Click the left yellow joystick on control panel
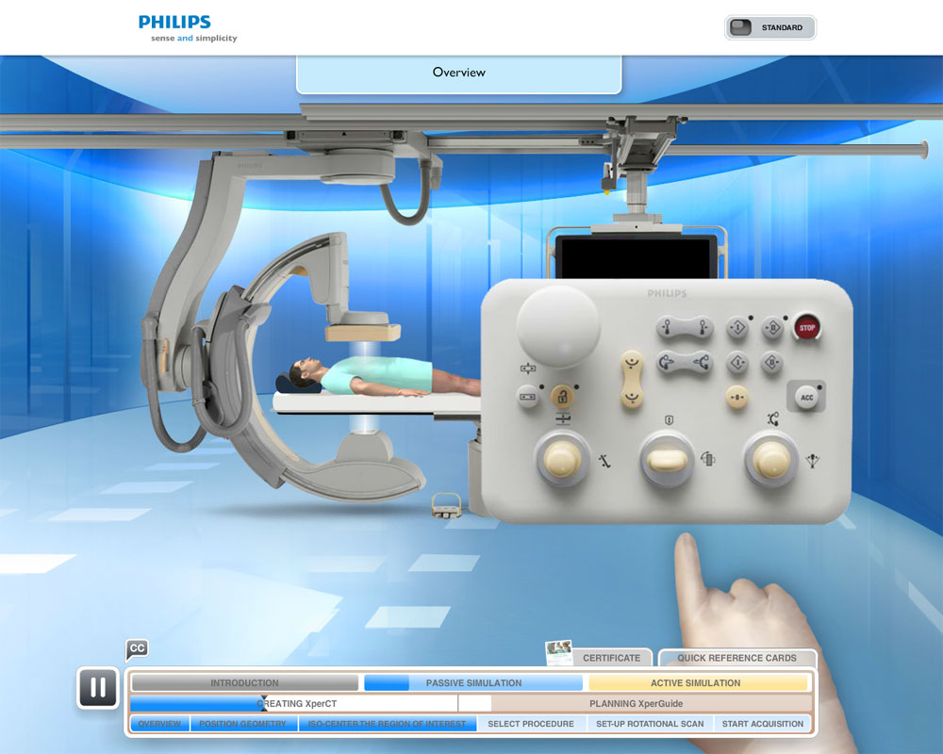The height and width of the screenshot is (754, 943). click(x=562, y=459)
